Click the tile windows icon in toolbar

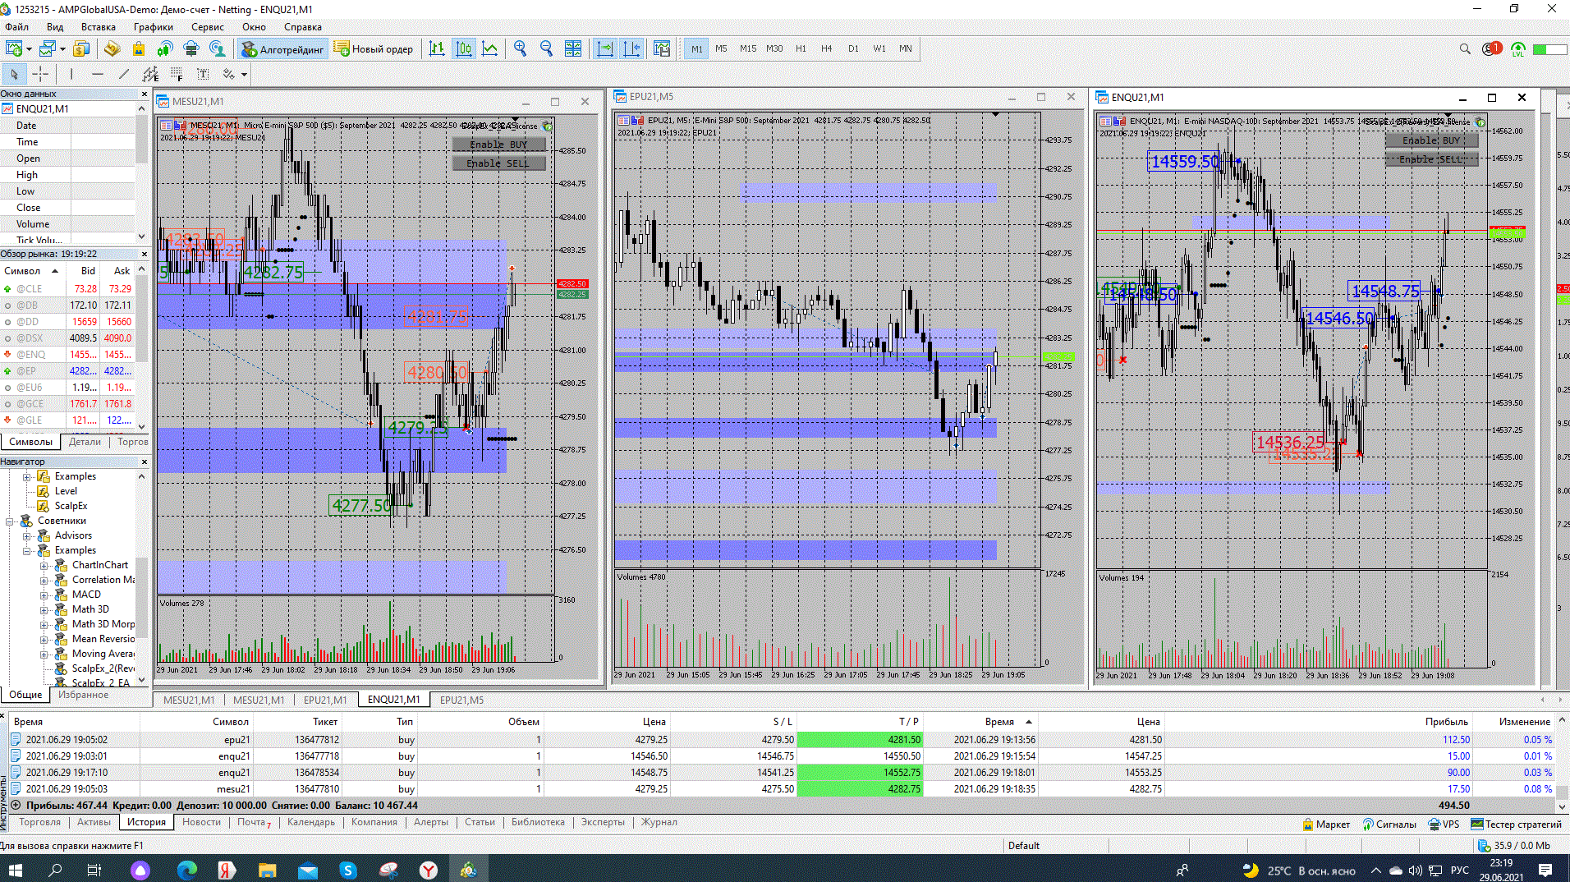point(573,49)
